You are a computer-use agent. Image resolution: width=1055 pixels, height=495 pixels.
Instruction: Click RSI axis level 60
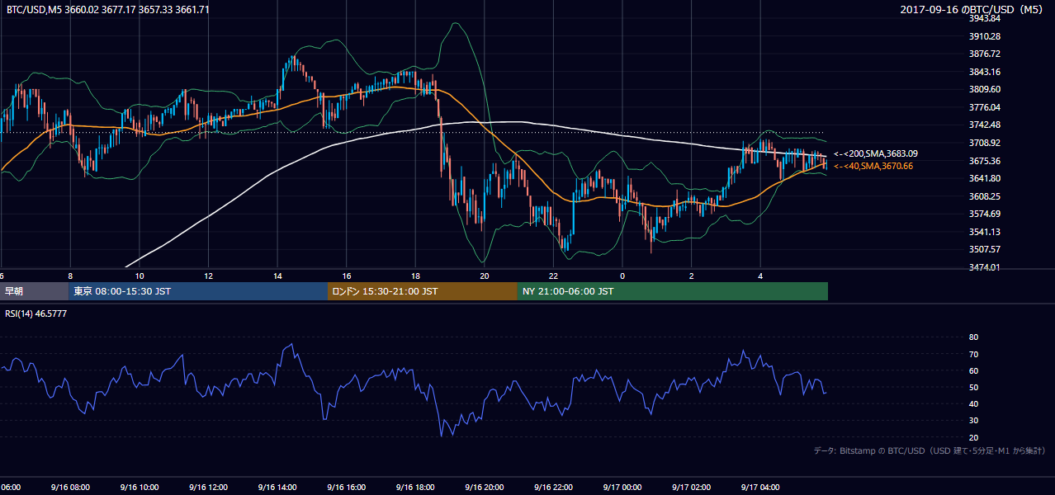(973, 370)
